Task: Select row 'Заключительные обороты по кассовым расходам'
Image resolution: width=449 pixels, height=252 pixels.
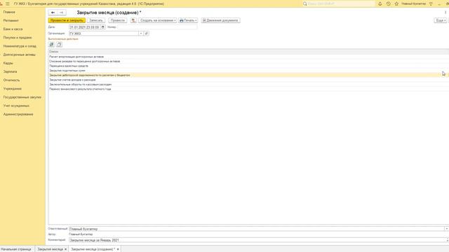Action: 248,84
